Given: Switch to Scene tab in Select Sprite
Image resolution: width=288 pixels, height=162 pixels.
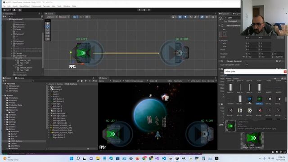Looking at the screenshot, I should point(236,78).
